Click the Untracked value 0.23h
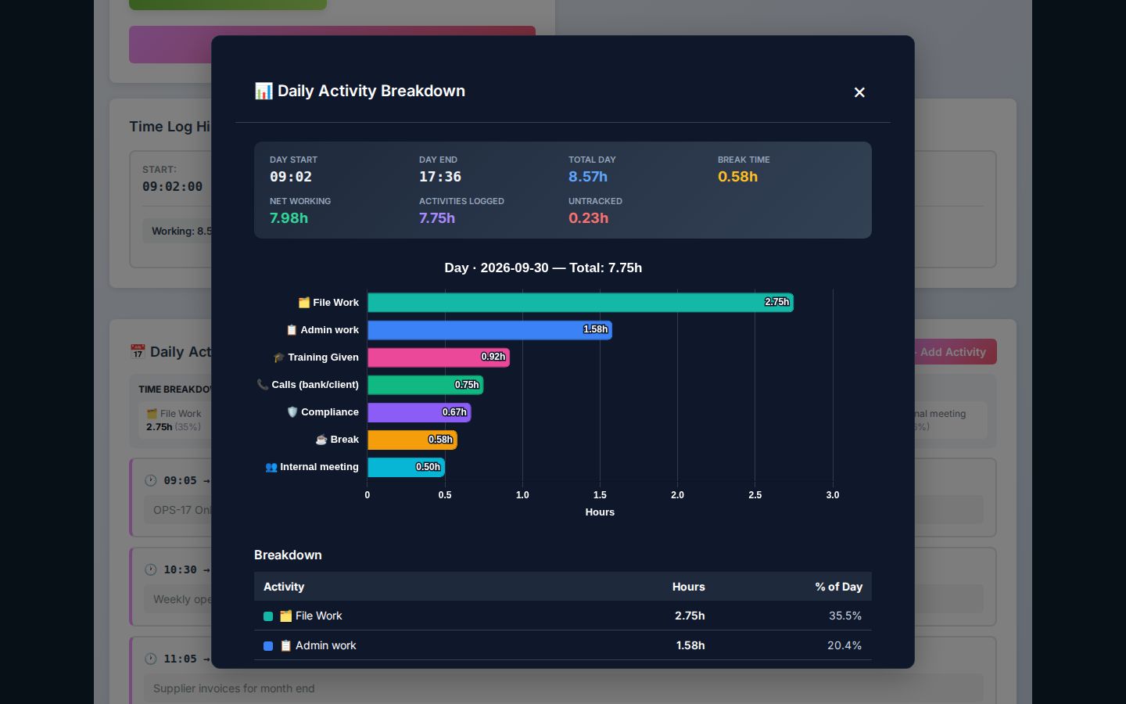Image resolution: width=1126 pixels, height=704 pixels. click(x=589, y=218)
